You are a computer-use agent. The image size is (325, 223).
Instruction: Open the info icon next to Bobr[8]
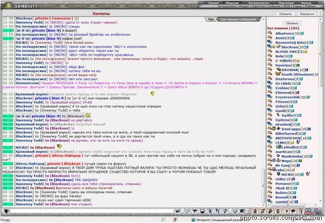click(x=291, y=56)
